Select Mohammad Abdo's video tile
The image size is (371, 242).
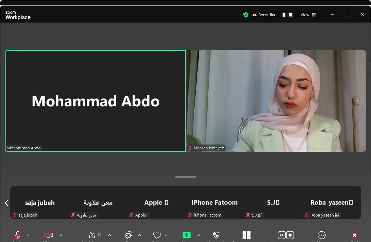pyautogui.click(x=95, y=101)
